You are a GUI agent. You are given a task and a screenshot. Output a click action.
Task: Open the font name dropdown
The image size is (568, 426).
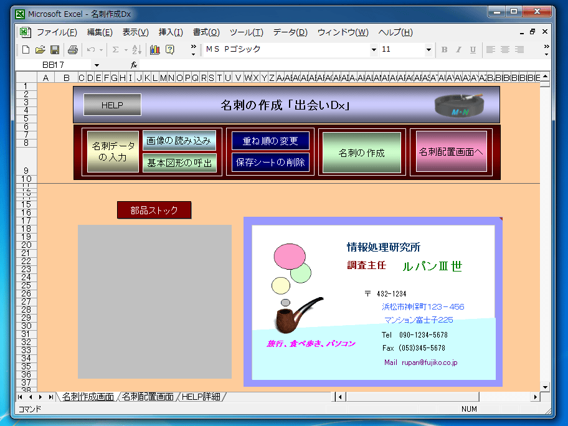(x=374, y=50)
